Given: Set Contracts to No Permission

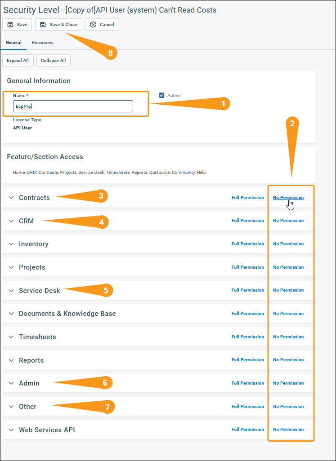Looking at the screenshot, I should (288, 198).
